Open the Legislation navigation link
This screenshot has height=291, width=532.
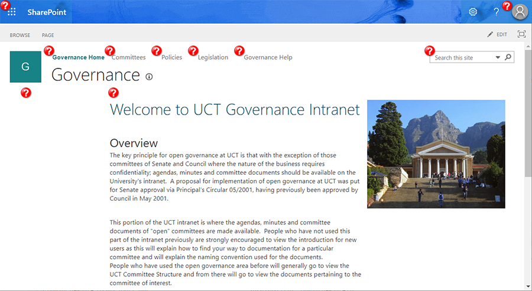[213, 57]
